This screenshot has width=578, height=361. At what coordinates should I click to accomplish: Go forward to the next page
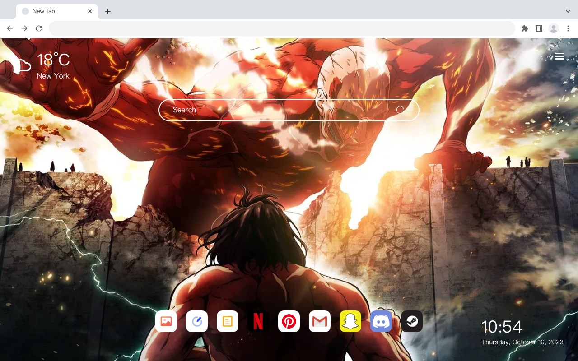[x=24, y=28]
